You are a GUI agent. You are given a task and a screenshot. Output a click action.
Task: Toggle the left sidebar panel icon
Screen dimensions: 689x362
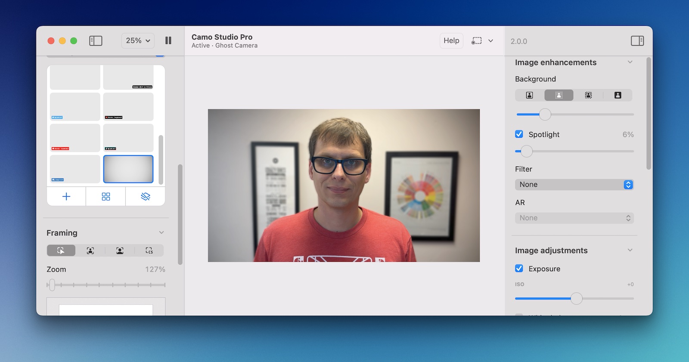click(x=96, y=40)
